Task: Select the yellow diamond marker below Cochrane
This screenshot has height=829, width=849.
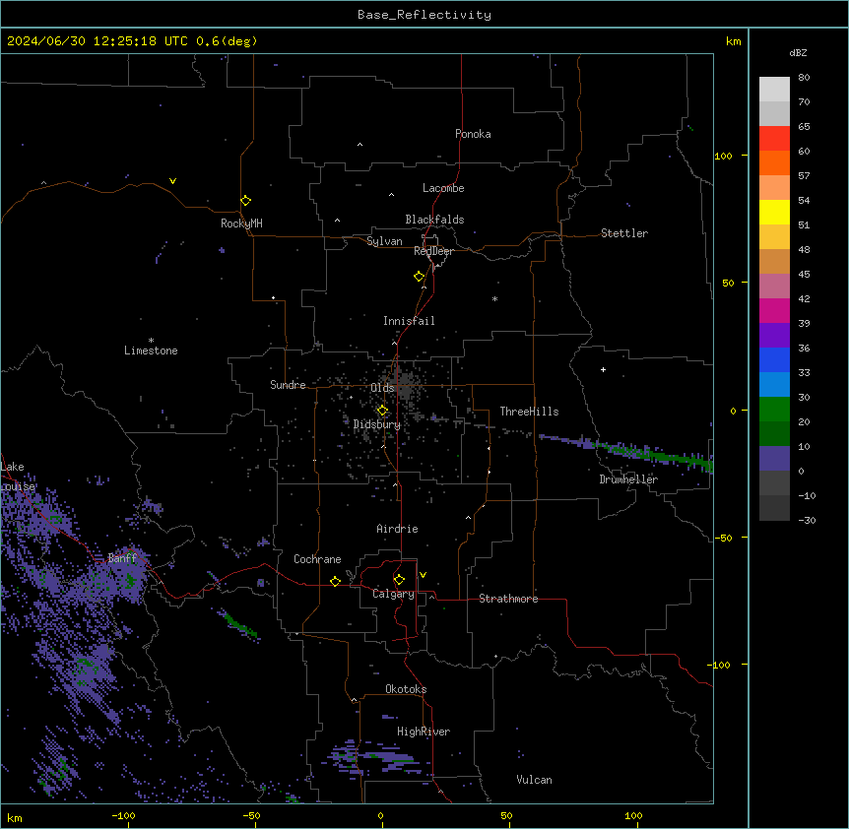Action: (x=335, y=581)
